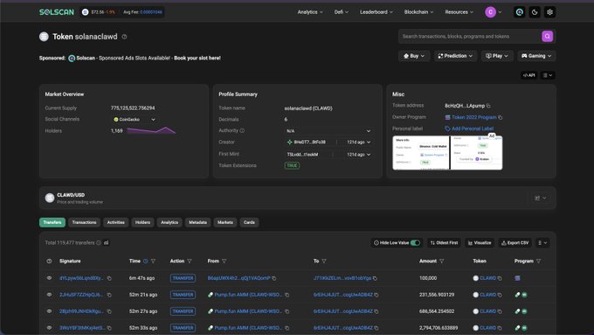Switch to the Cards tab

(249, 222)
